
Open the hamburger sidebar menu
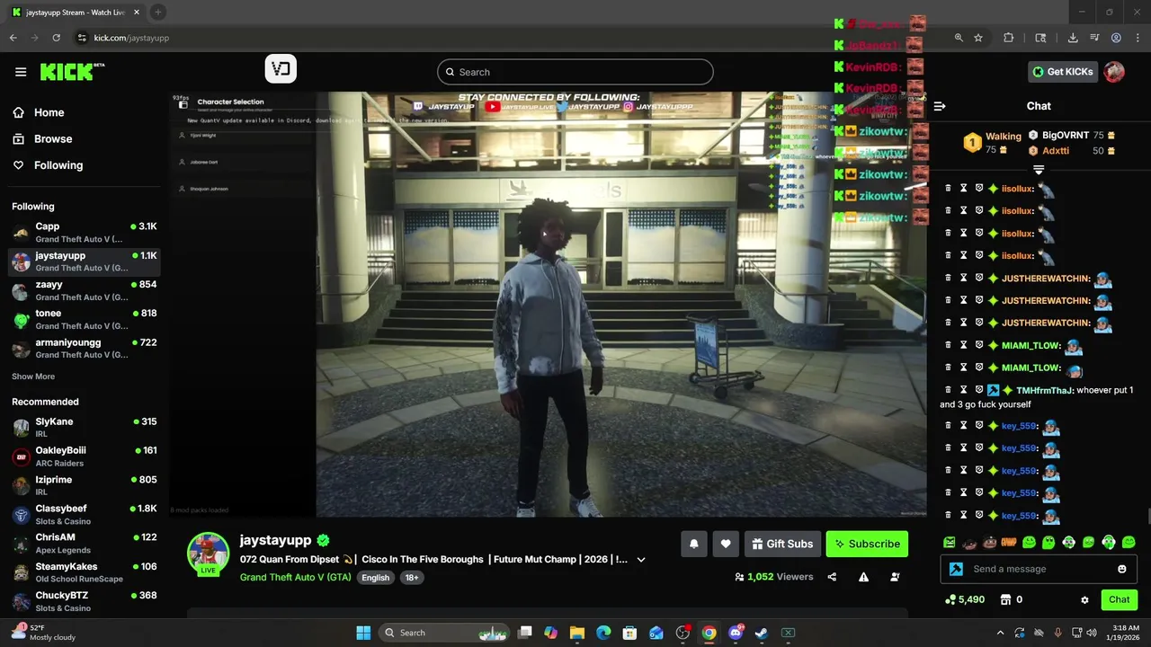point(21,72)
